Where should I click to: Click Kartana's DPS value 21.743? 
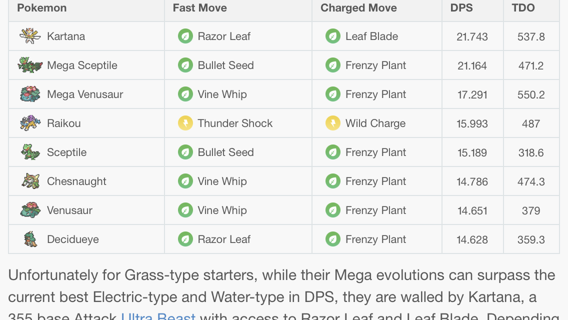pyautogui.click(x=472, y=36)
